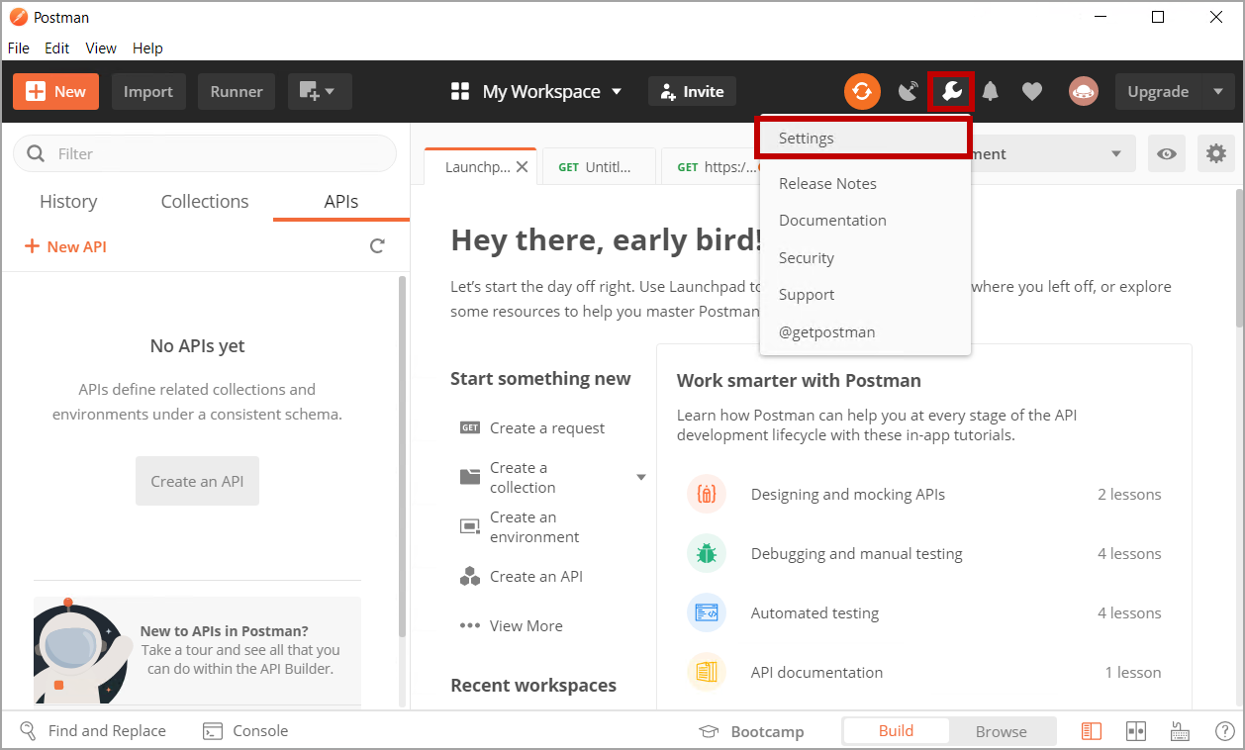Open the user avatar profile icon
1245x750 pixels.
(1083, 91)
